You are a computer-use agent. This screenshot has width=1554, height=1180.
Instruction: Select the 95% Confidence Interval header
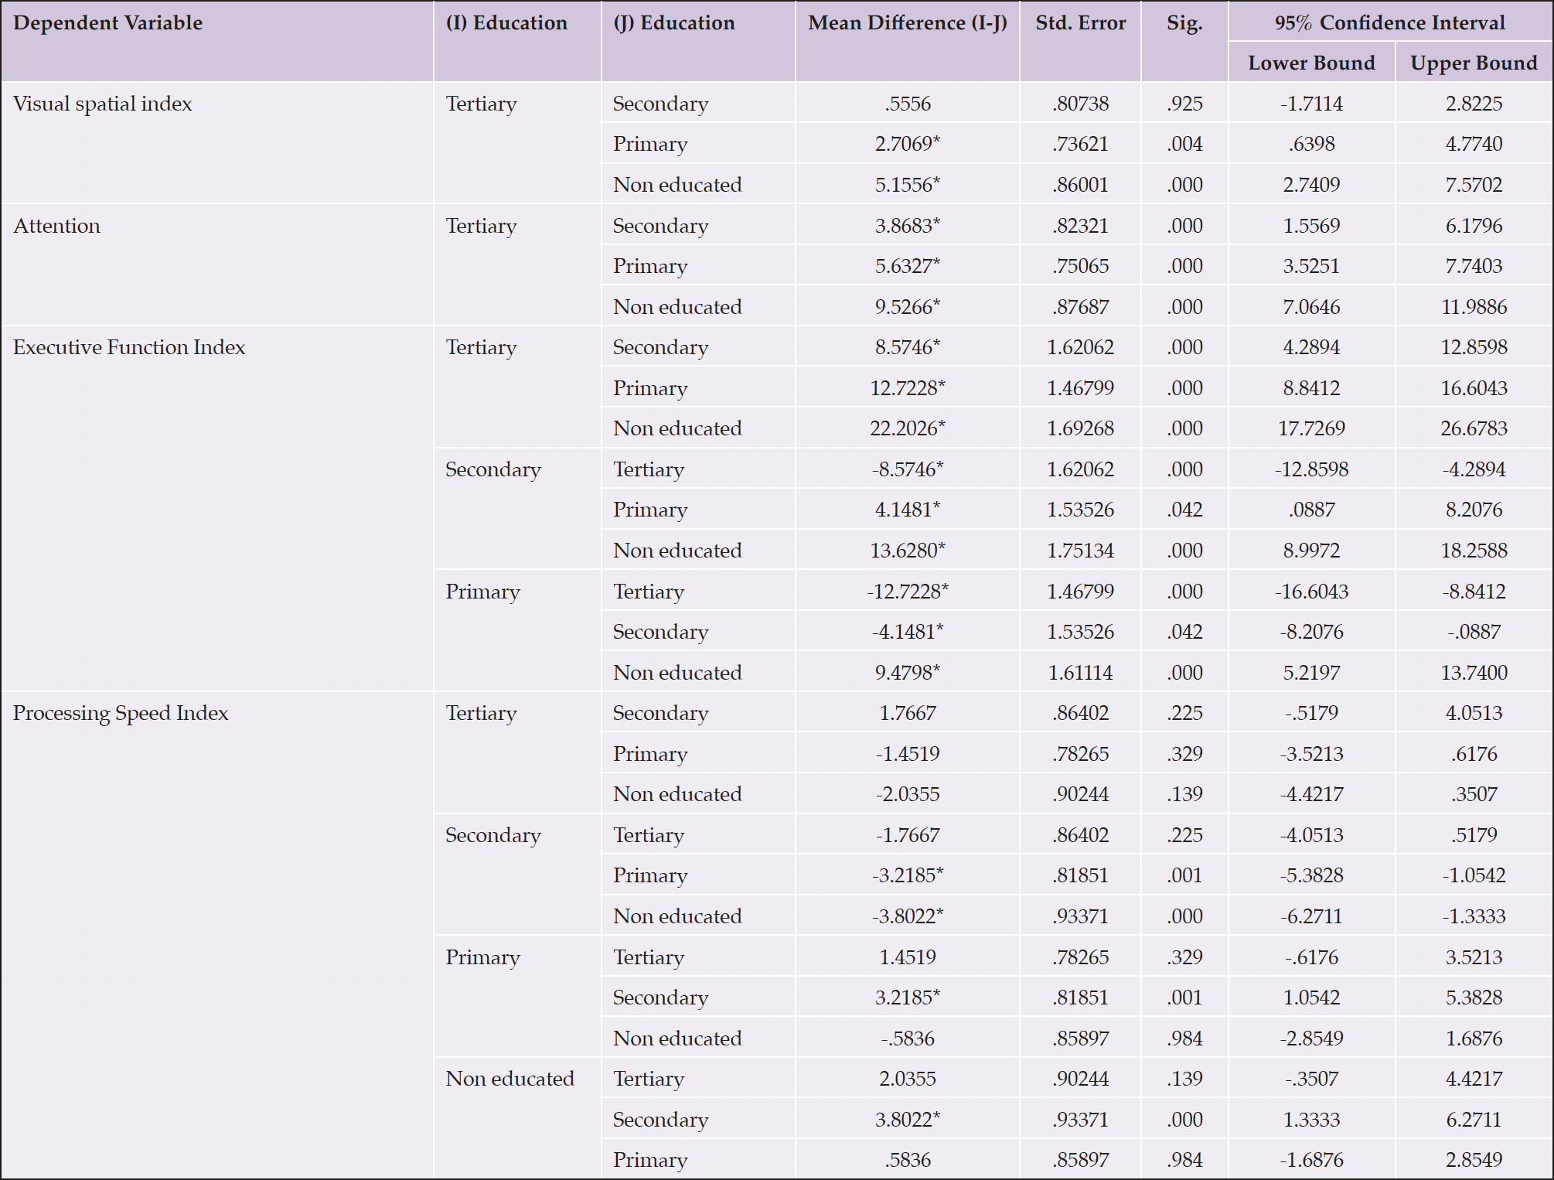click(1389, 23)
